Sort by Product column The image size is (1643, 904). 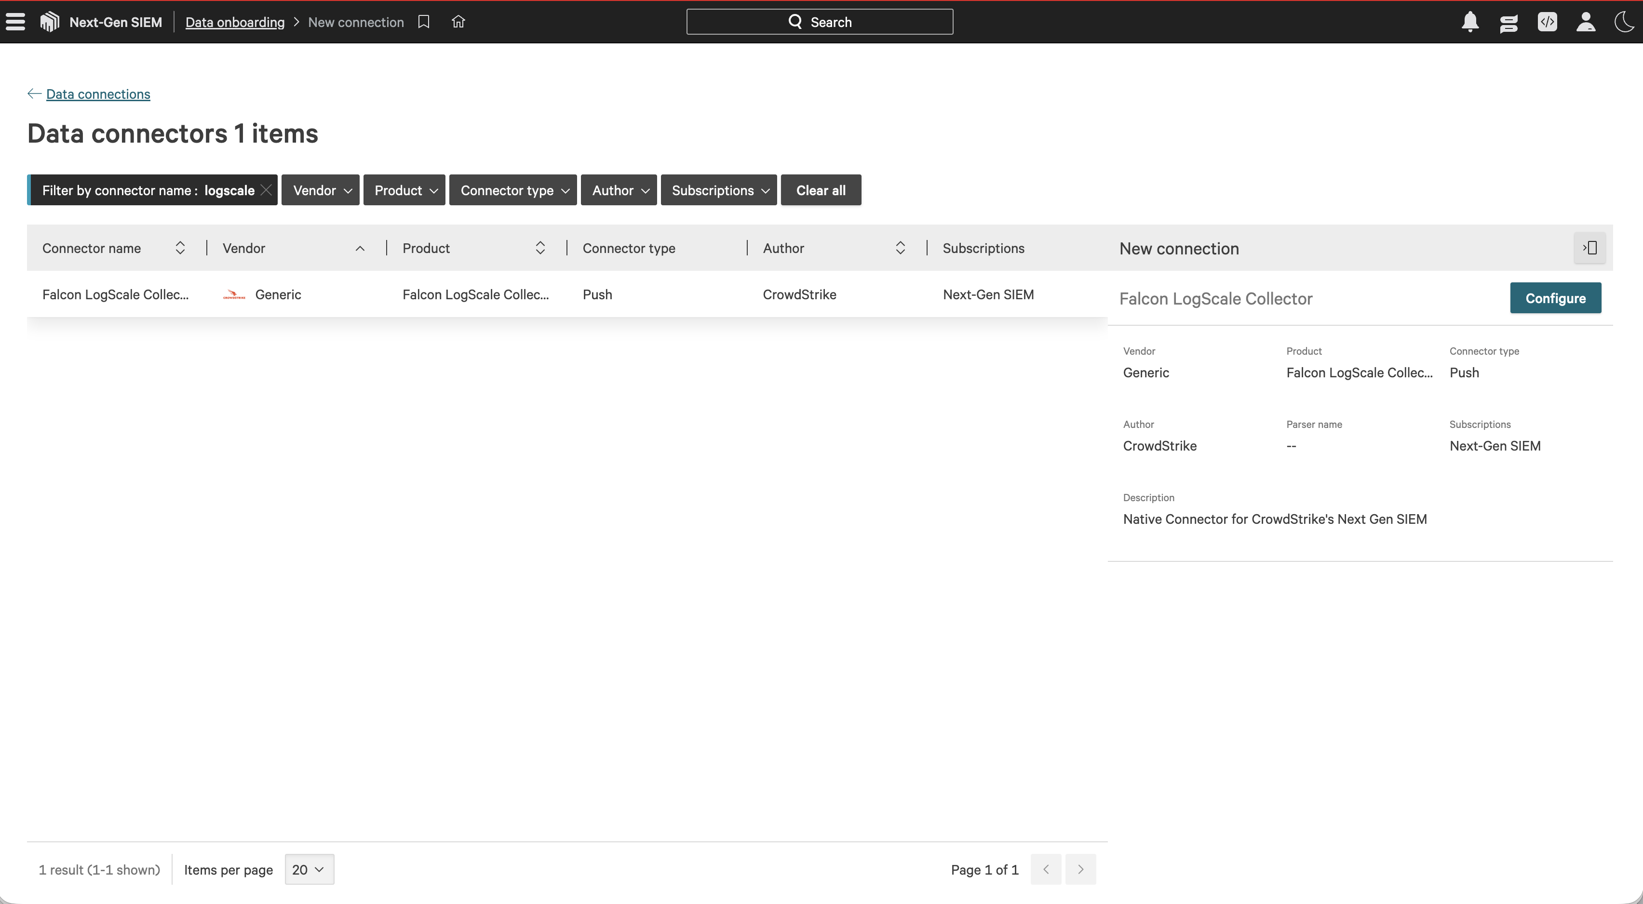[x=540, y=248]
